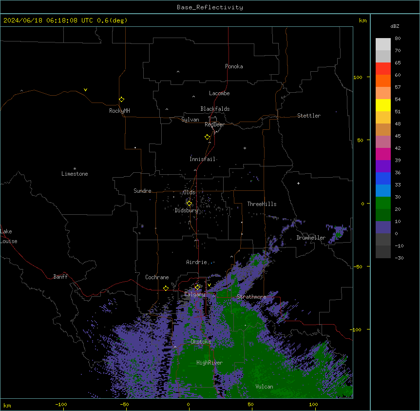Select the yellow diamond marker under the Cochrane label
This screenshot has height=411, width=420.
(166, 288)
